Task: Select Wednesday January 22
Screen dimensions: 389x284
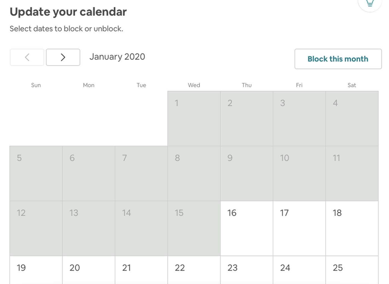Action: pyautogui.click(x=194, y=270)
